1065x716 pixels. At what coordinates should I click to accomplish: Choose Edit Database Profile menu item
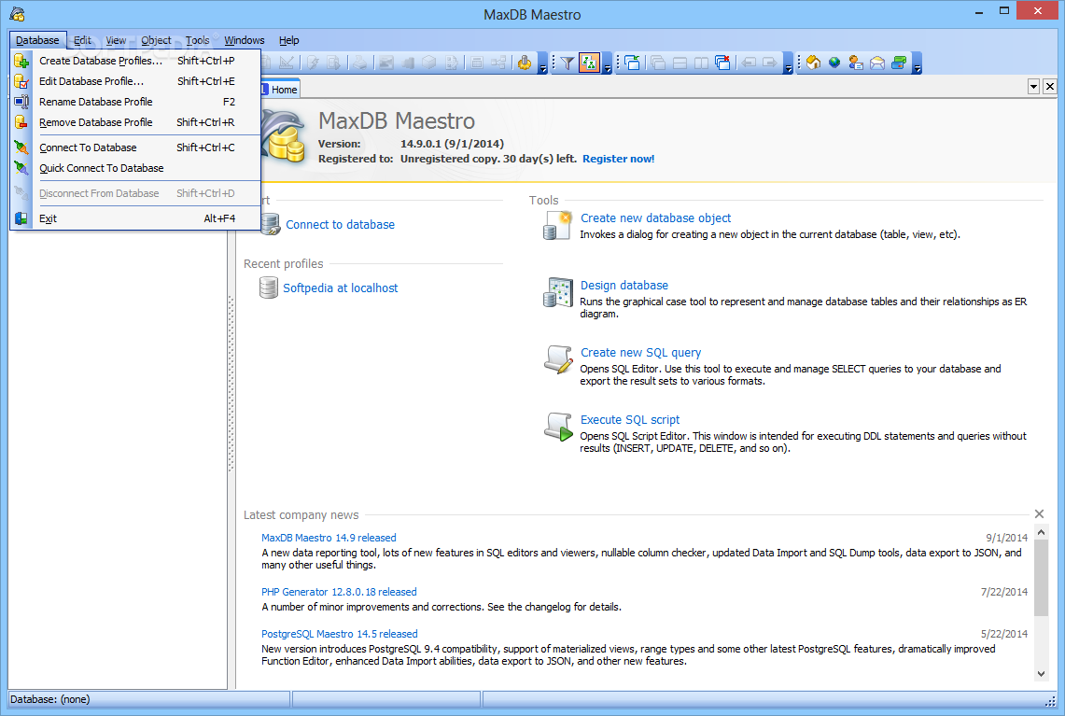[135, 81]
